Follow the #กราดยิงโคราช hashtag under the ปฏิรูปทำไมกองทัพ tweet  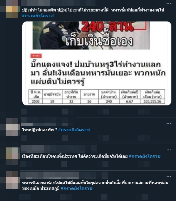click(38, 16)
